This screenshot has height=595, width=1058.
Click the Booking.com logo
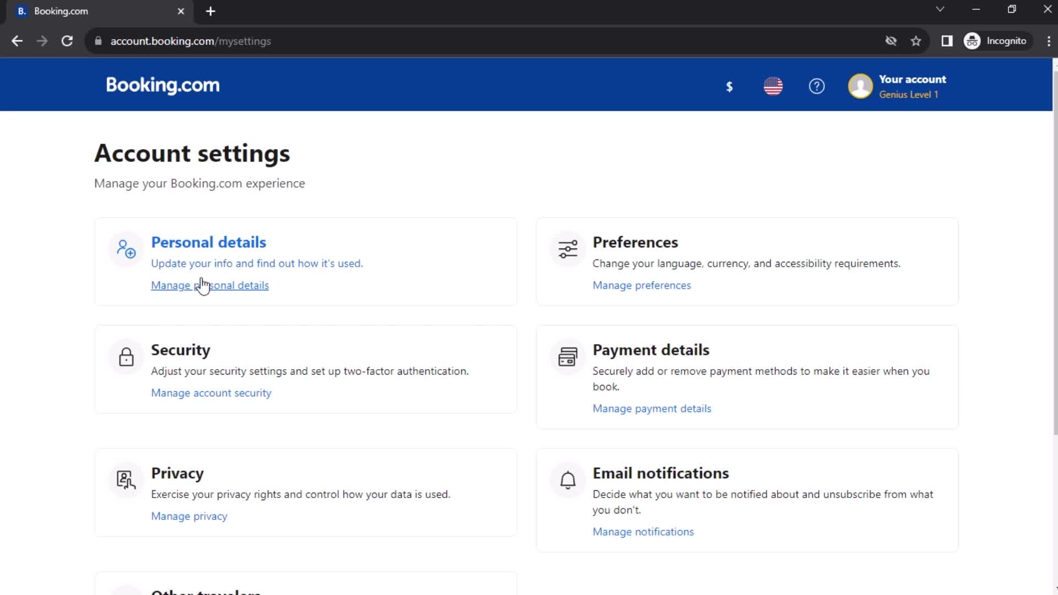pyautogui.click(x=163, y=85)
